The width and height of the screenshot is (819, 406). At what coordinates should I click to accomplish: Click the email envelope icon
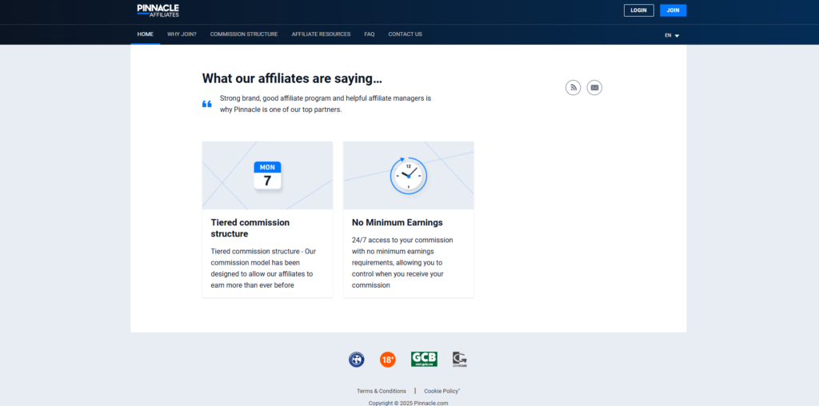594,88
